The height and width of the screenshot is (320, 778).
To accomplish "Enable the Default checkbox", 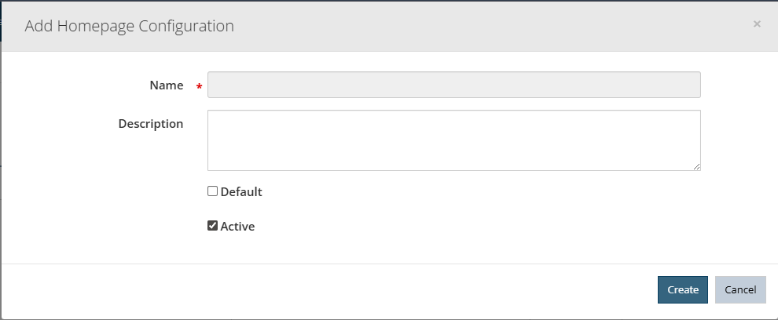I will [x=212, y=191].
